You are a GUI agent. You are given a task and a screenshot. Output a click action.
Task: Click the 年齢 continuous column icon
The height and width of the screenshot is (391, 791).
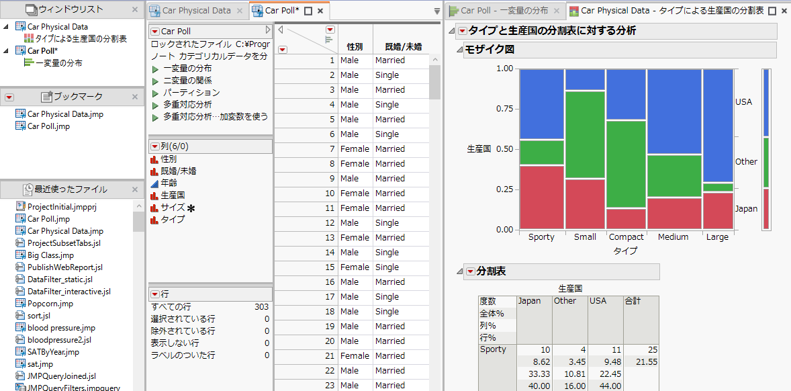click(154, 183)
